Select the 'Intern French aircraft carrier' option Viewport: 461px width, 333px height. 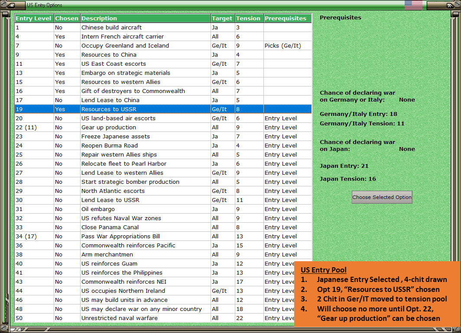[x=163, y=36]
